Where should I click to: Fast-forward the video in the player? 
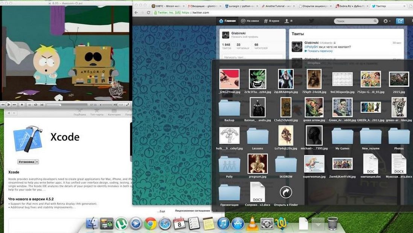point(14,105)
